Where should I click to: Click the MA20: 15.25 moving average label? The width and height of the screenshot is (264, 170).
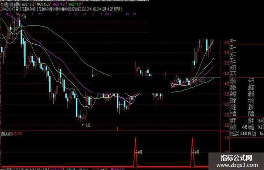coord(43,4)
